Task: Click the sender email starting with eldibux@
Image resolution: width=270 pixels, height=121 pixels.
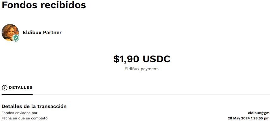Action: point(259,113)
